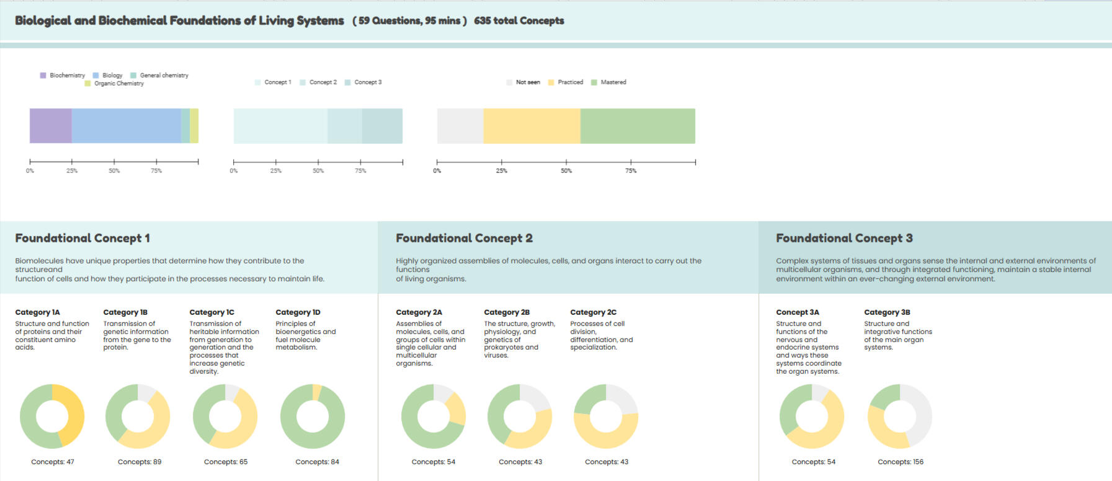Click the "Concepts: 156" label
This screenshot has height=481, width=1112.
[900, 462]
